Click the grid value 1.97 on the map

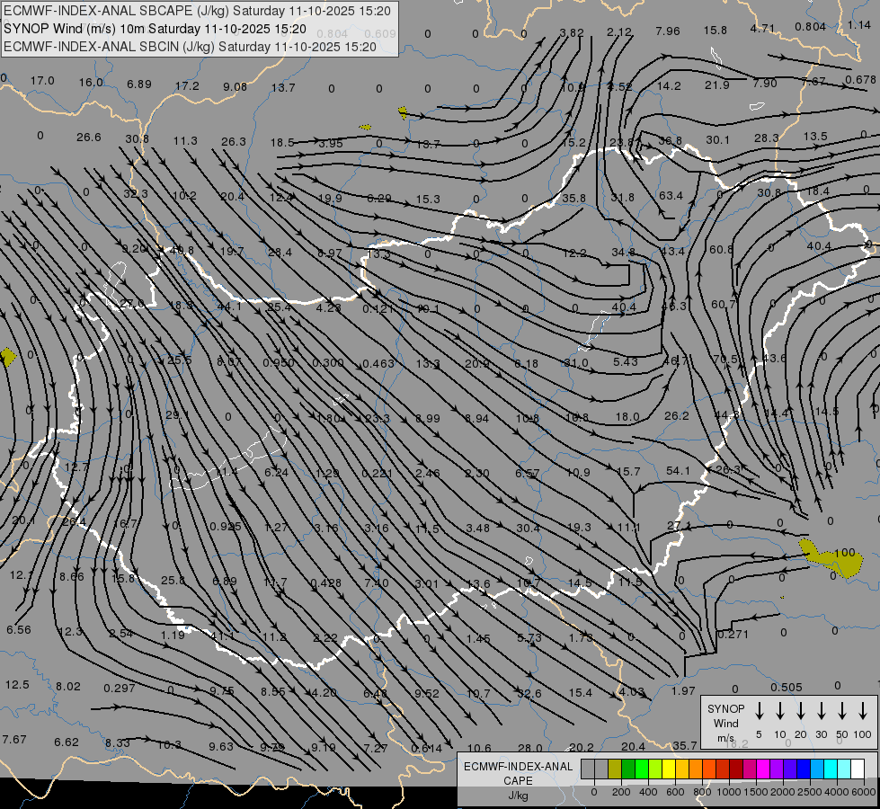pos(683,691)
